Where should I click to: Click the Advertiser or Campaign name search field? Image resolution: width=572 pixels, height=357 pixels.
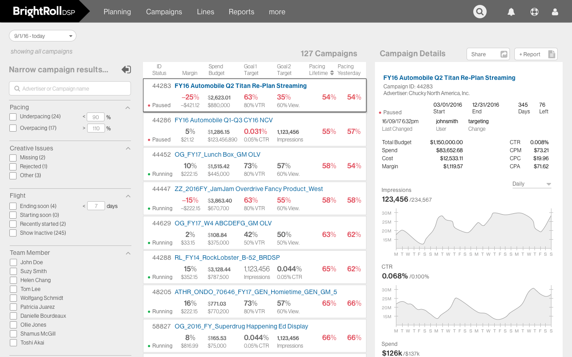[70, 88]
